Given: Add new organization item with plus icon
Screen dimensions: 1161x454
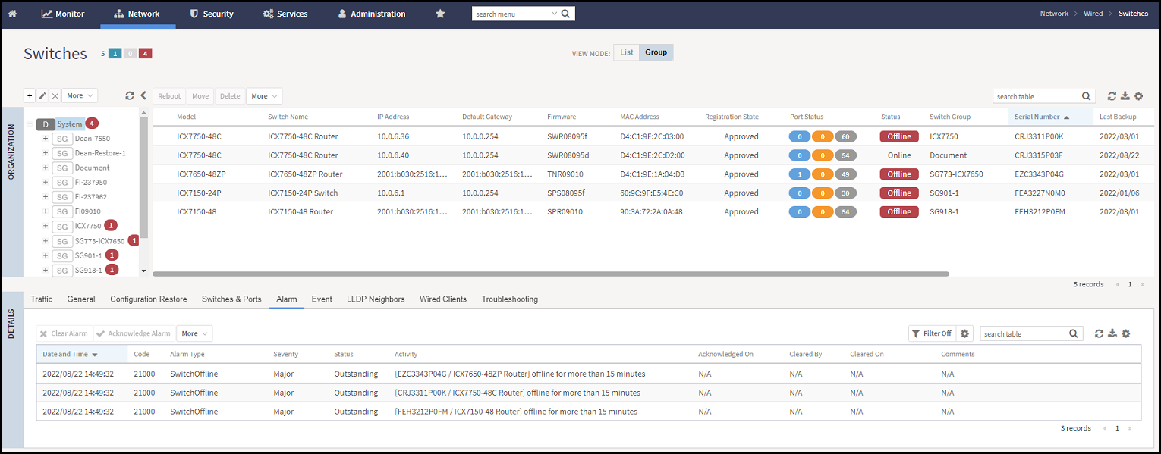Looking at the screenshot, I should coord(30,95).
